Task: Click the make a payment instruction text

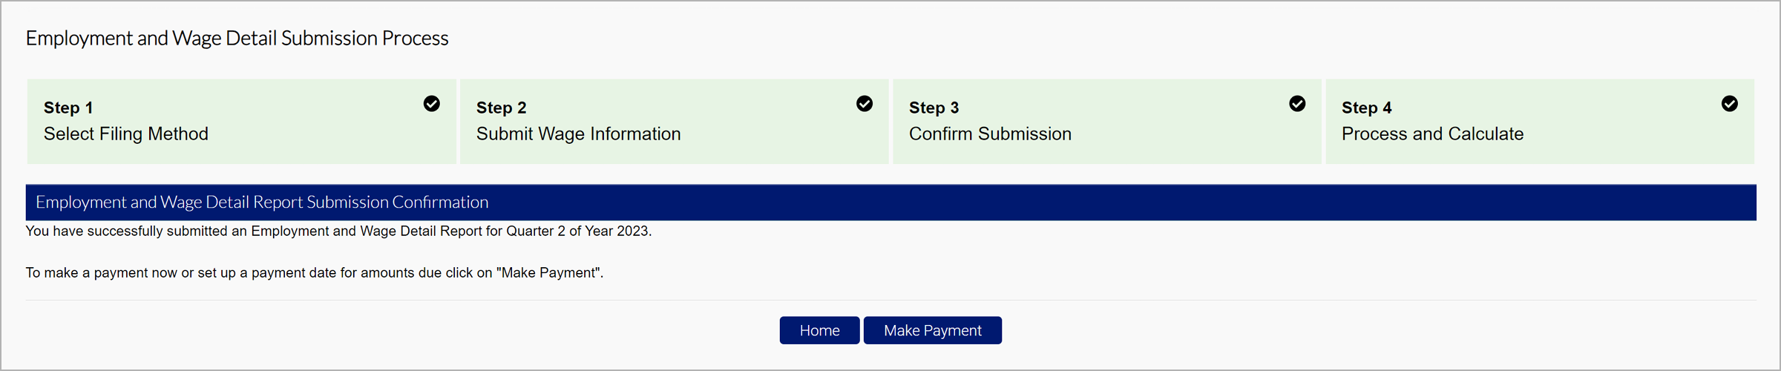Action: [314, 273]
